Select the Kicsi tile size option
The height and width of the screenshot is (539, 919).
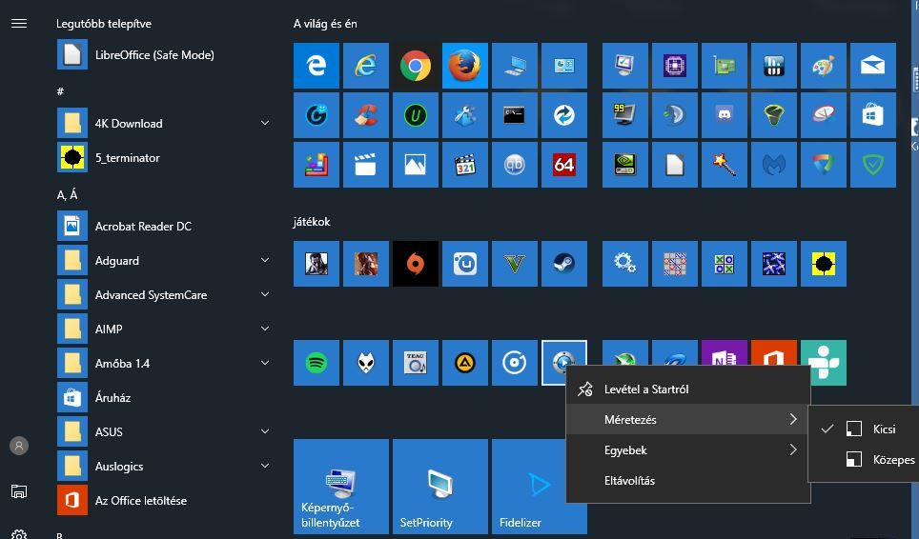864,429
